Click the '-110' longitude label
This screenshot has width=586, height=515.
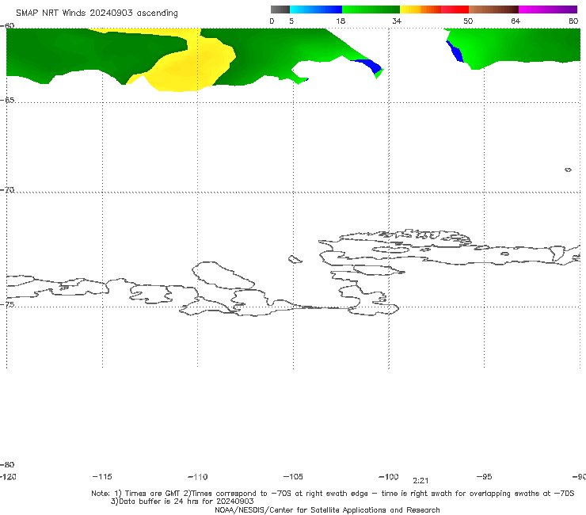[198, 477]
